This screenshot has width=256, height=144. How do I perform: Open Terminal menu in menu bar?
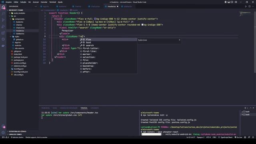(52, 2)
